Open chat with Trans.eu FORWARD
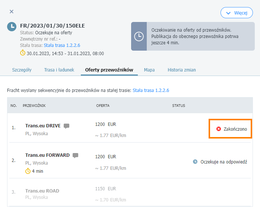 pos(76,156)
